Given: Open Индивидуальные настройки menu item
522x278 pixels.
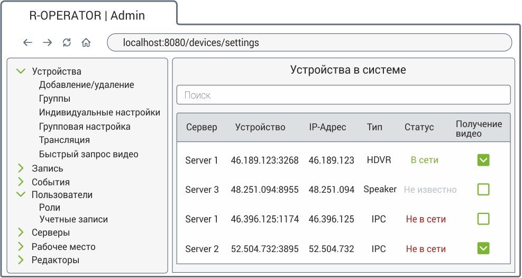Looking at the screenshot, I should click(99, 112).
